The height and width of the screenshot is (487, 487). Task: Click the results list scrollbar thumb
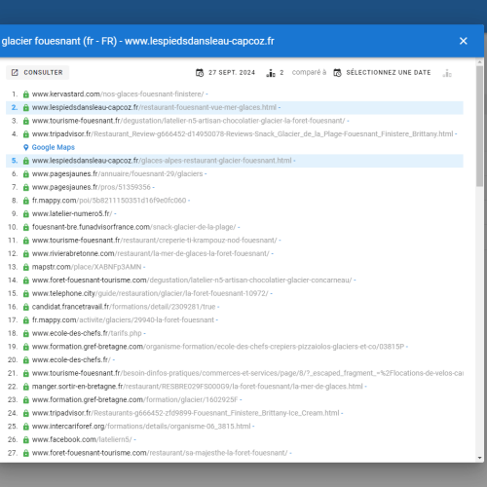(479, 127)
